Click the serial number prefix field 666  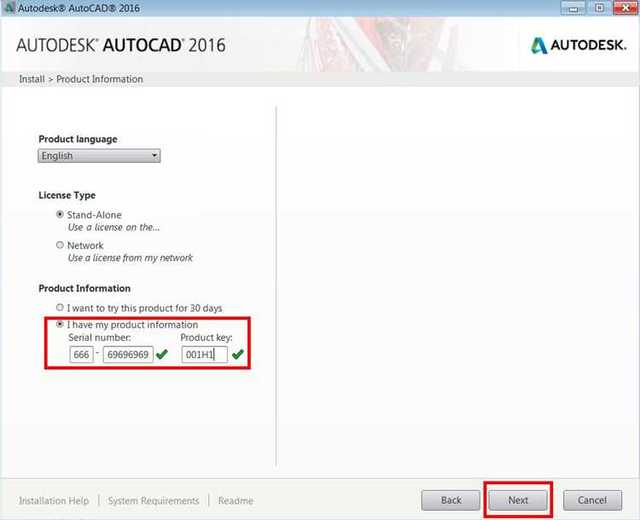coord(81,355)
